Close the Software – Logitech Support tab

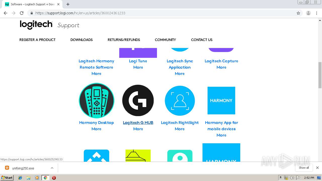(x=58, y=4)
